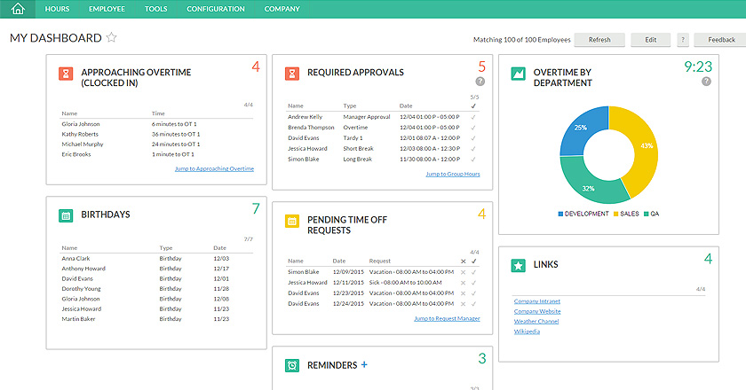Follow Jump to Request Manager link

coord(447,318)
